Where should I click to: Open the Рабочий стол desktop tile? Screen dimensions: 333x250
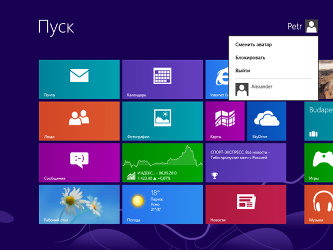tap(79, 204)
